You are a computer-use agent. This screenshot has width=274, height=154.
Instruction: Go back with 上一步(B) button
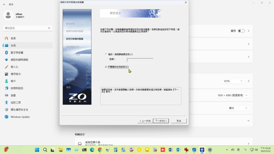(145, 121)
